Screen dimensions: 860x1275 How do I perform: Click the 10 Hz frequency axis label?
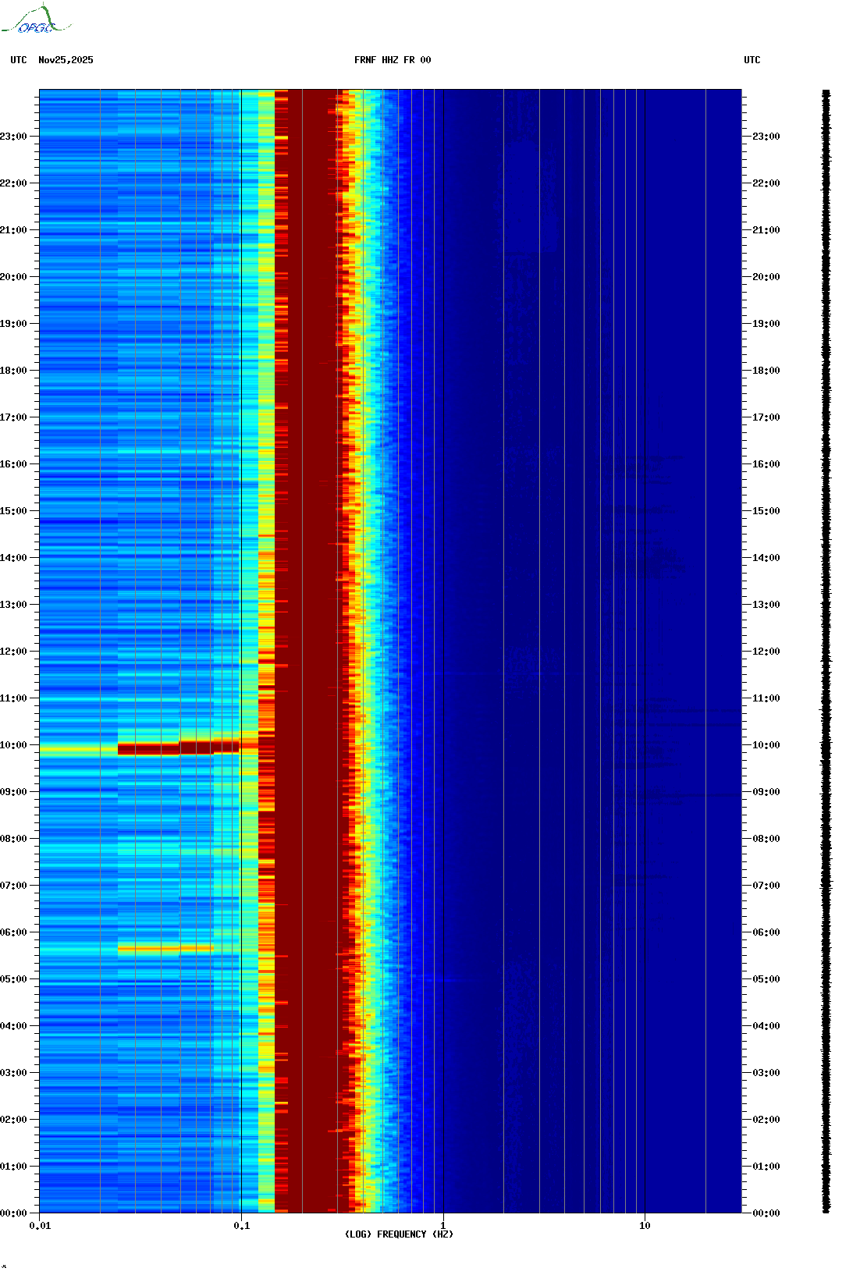pos(645,1226)
